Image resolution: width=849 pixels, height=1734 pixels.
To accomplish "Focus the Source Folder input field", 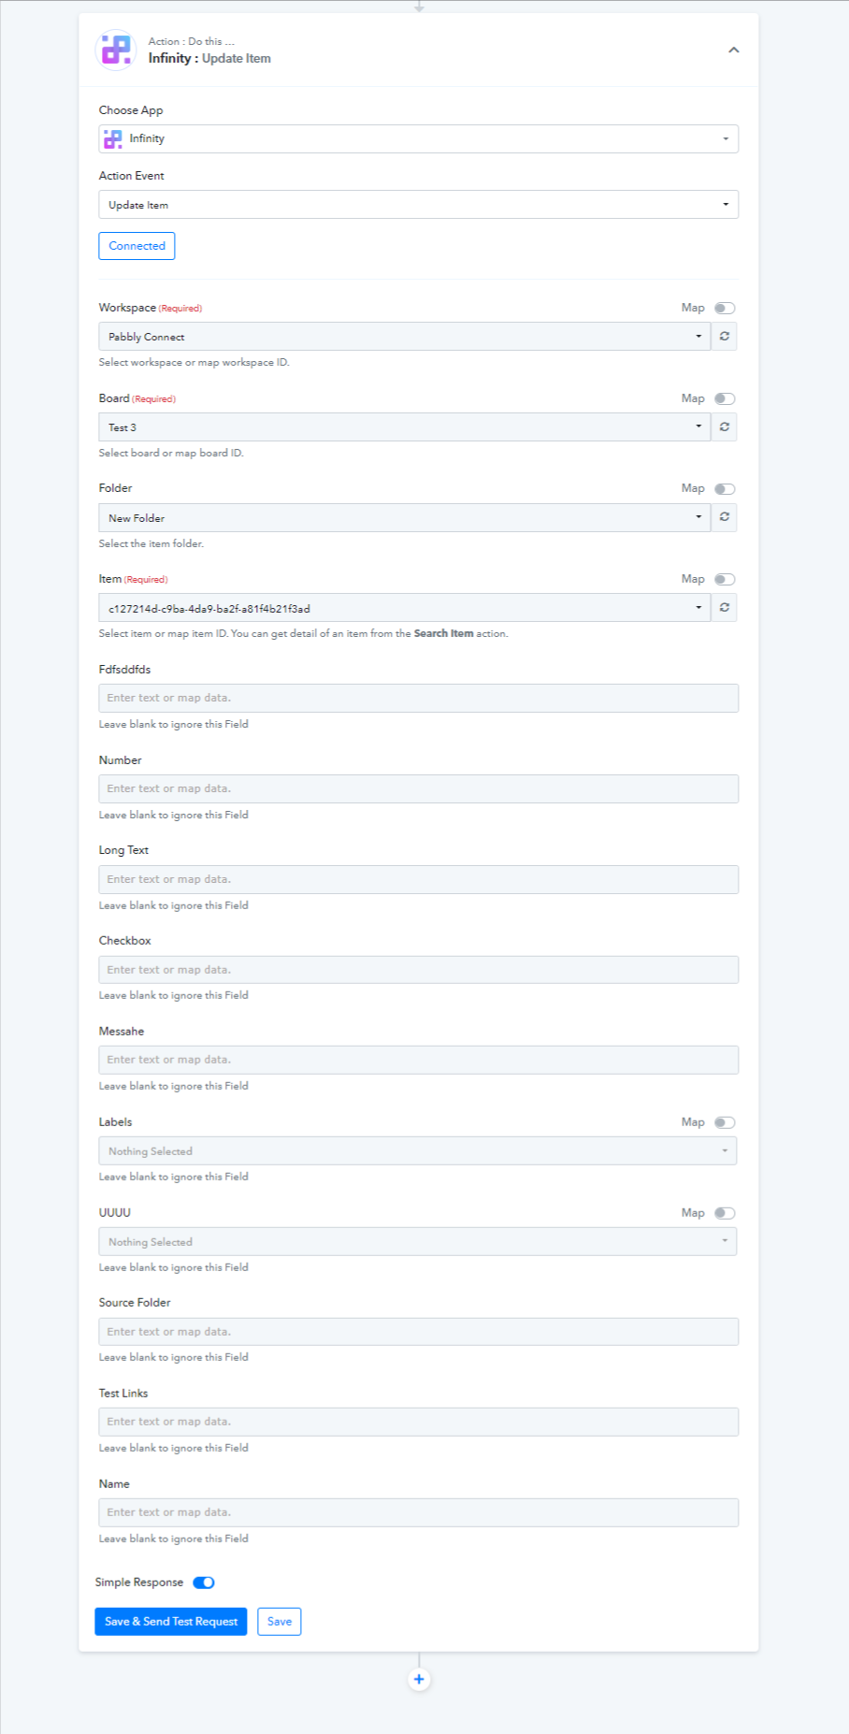I will click(x=419, y=1332).
